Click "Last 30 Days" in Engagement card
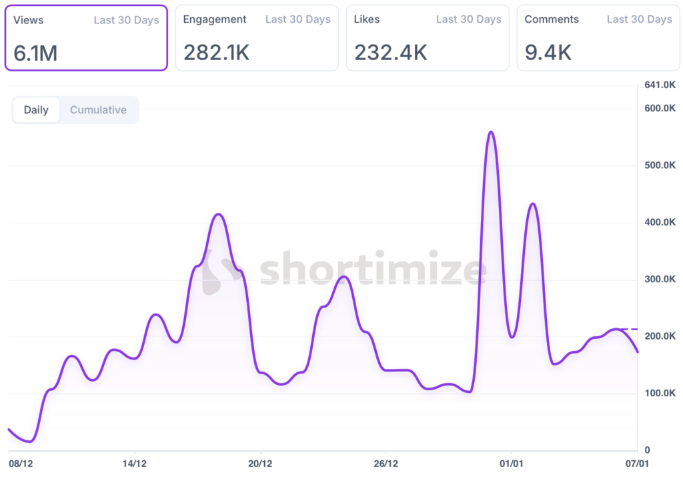Image resolution: width=683 pixels, height=477 pixels. [x=297, y=19]
